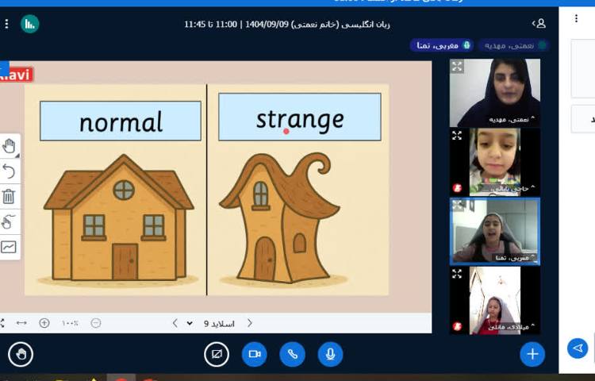Viewport: 595px width, 381px height.
Task: Expand the top presenter webcam fullscreen
Action: 457,67
